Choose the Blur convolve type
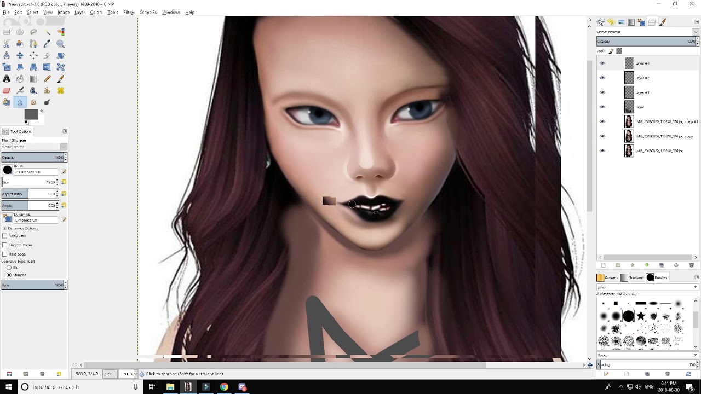 [x=9, y=268]
